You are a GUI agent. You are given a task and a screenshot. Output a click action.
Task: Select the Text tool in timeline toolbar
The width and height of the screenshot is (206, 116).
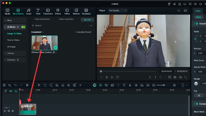click(45, 85)
